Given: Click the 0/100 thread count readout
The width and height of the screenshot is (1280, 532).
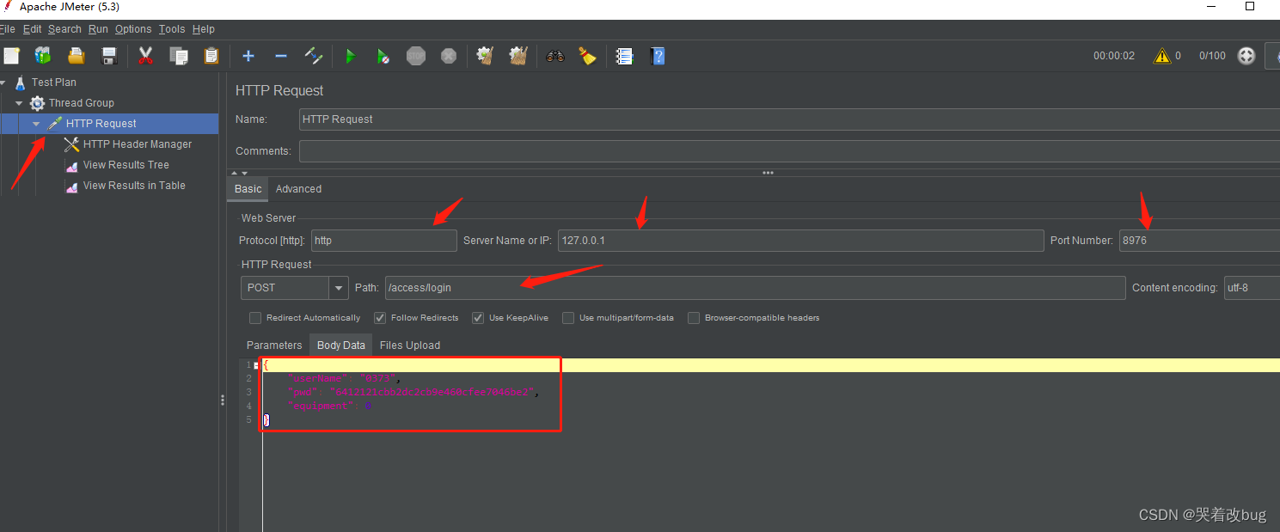Looking at the screenshot, I should tap(1212, 56).
